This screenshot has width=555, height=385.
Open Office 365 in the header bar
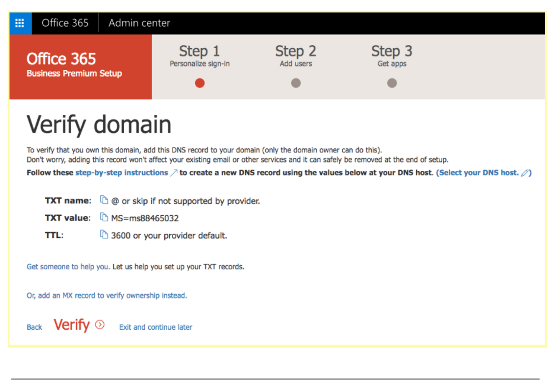pyautogui.click(x=65, y=23)
